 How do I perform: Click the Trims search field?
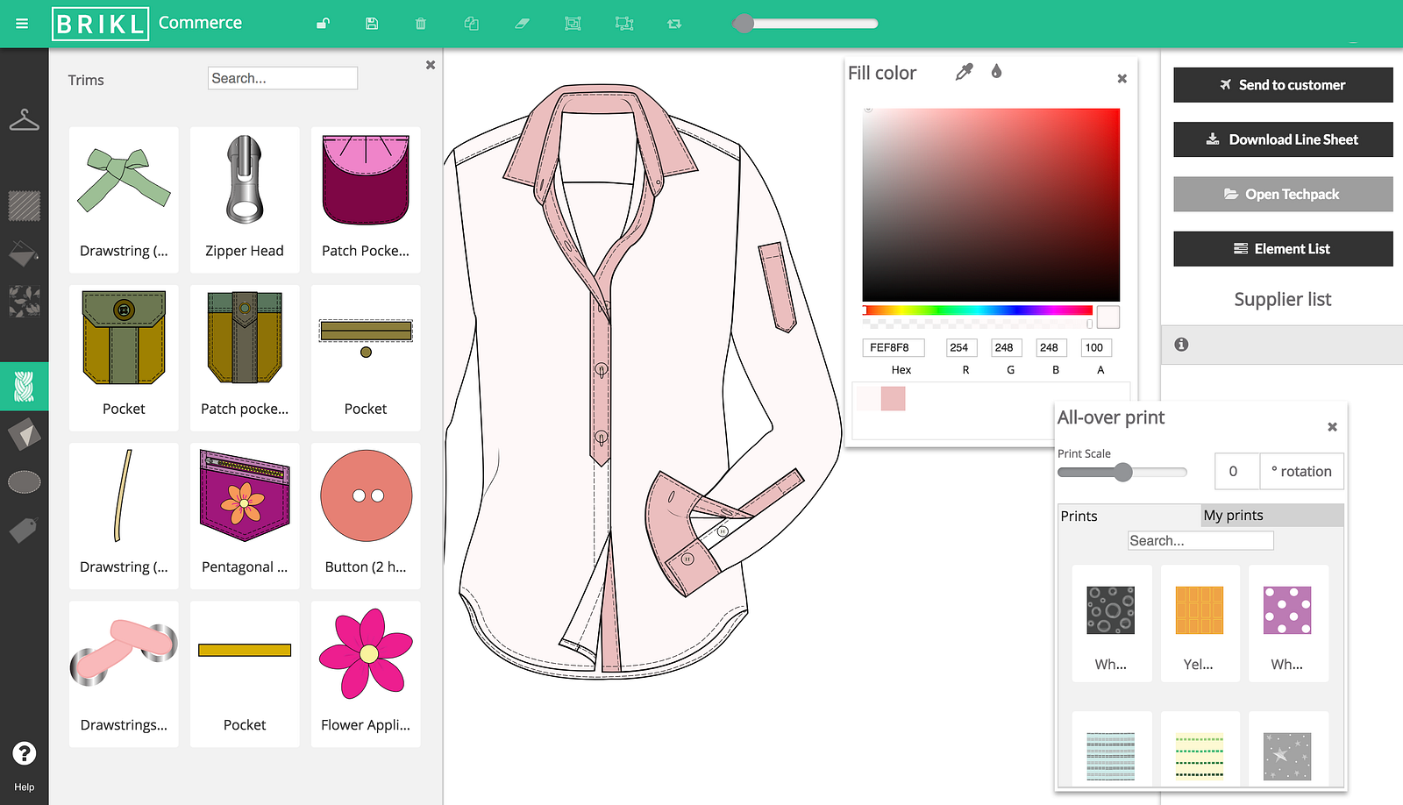point(282,78)
